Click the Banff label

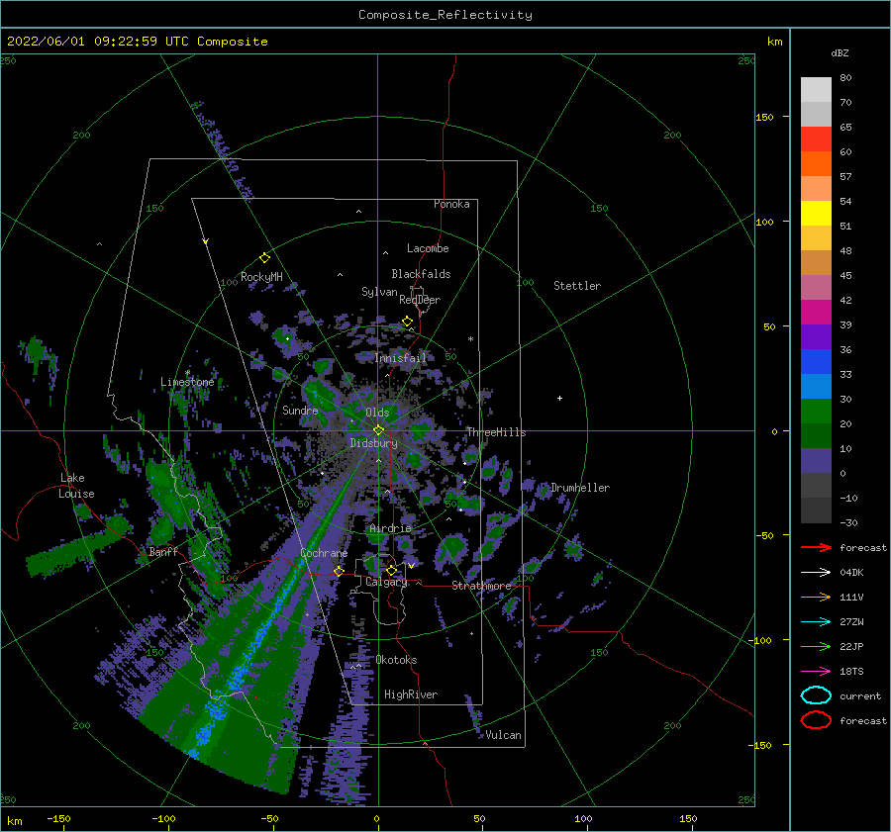163,552
